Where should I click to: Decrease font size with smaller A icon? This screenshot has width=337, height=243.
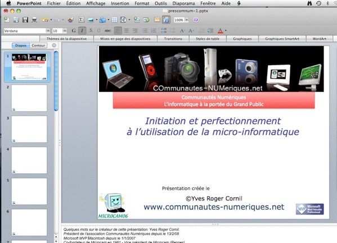[191, 31]
